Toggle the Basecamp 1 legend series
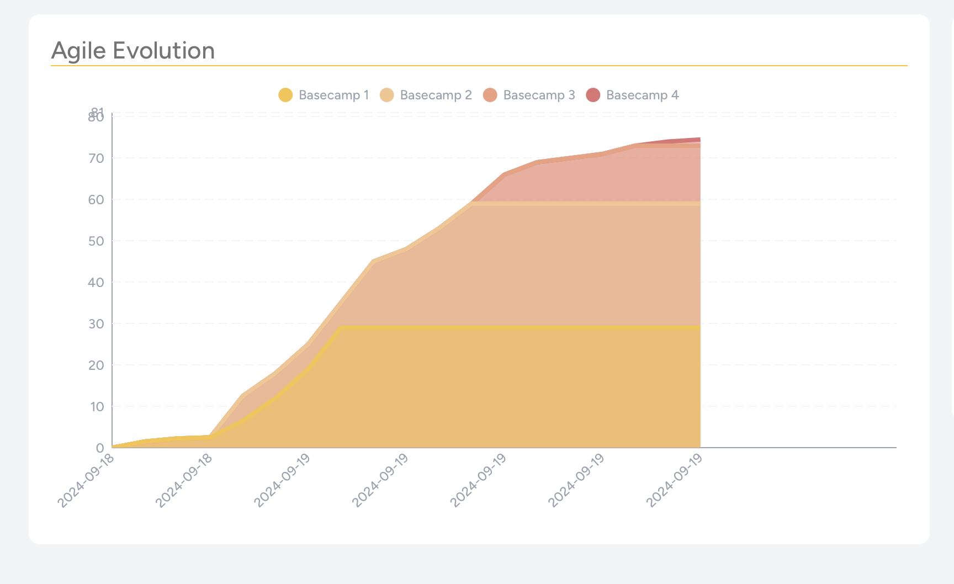Image resolution: width=954 pixels, height=584 pixels. pyautogui.click(x=324, y=95)
